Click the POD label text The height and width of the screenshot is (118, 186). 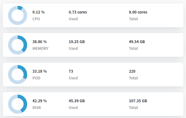point(37,78)
